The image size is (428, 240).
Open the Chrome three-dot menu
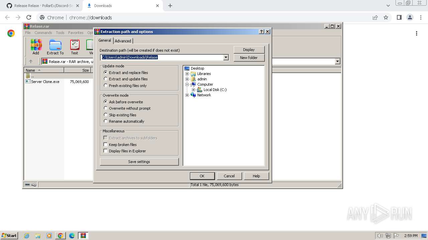[x=421, y=17]
